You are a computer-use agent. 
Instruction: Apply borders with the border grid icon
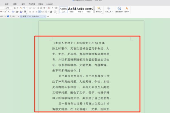tap(55, 12)
